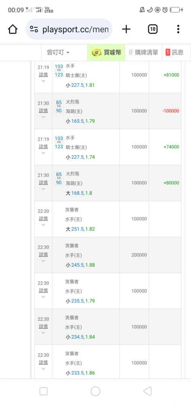The height and width of the screenshot is (404, 191).
Task: Tap the site settings icon in address bar
Action: 34,29
